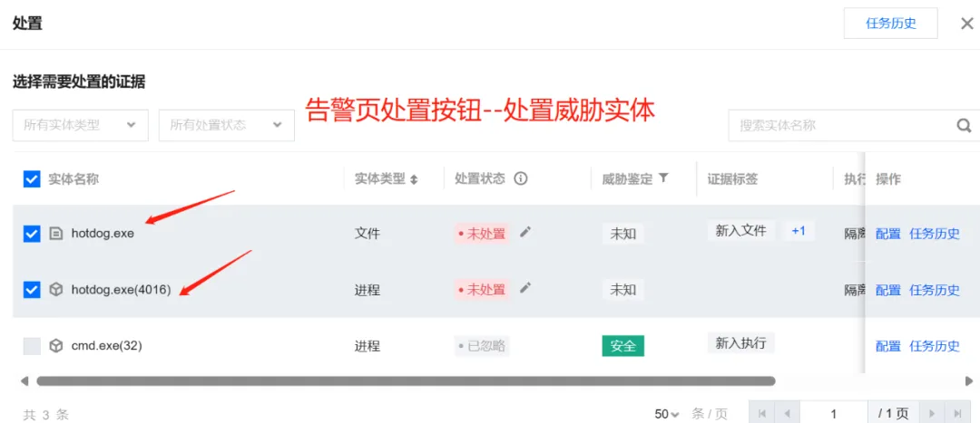The height and width of the screenshot is (423, 980).
Task: Click the 任务历史 button at top right
Action: tap(890, 24)
